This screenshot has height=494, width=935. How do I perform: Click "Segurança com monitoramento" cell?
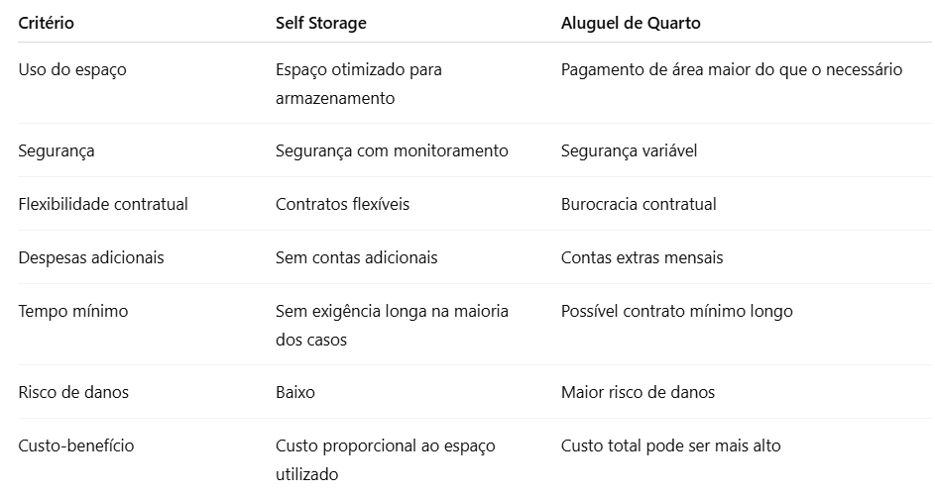(x=392, y=150)
